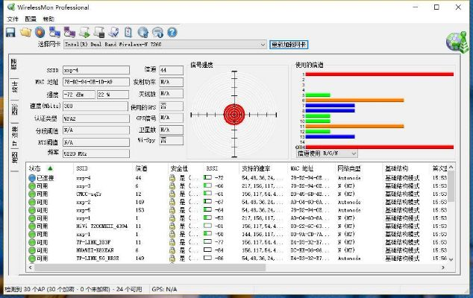Click the green WirelessMon logo at top right
Screen dimensions: 473x298
click(x=456, y=42)
